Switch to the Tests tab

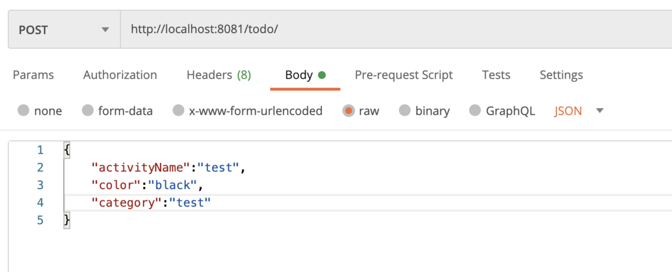[x=496, y=75]
